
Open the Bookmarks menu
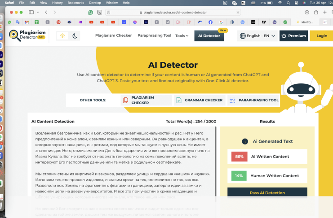(x=76, y=3)
